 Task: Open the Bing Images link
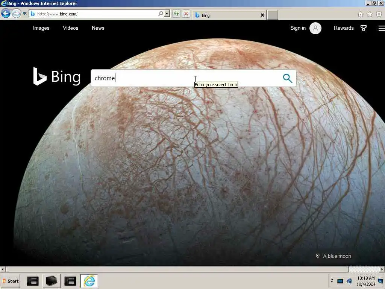tap(41, 28)
